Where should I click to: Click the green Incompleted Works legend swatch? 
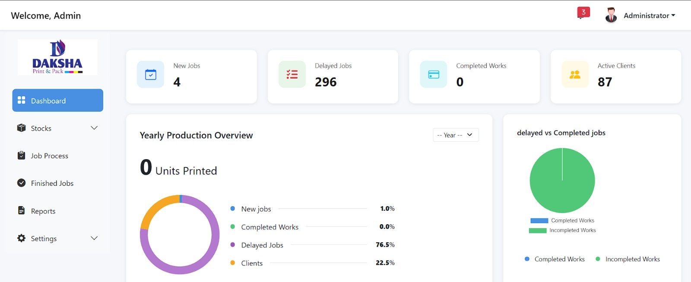[538, 231]
